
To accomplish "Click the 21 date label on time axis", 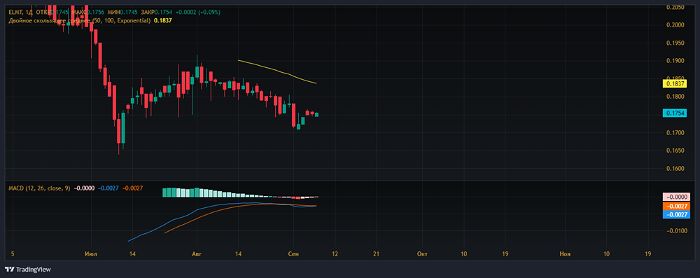I will click(x=376, y=254).
